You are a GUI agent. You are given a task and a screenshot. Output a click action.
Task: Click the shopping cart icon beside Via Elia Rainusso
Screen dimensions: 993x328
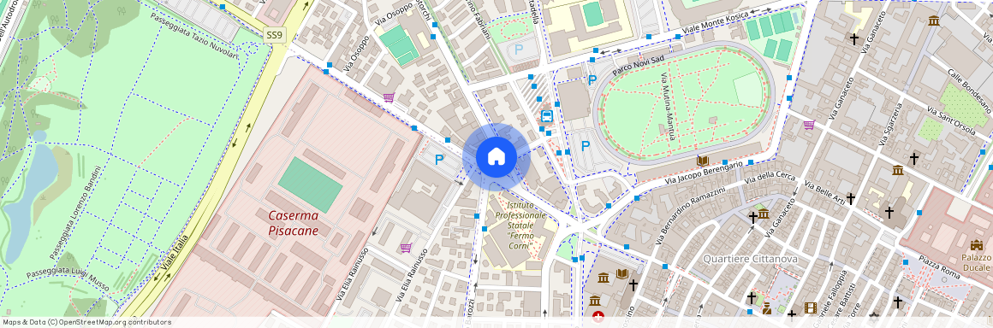[x=406, y=247]
